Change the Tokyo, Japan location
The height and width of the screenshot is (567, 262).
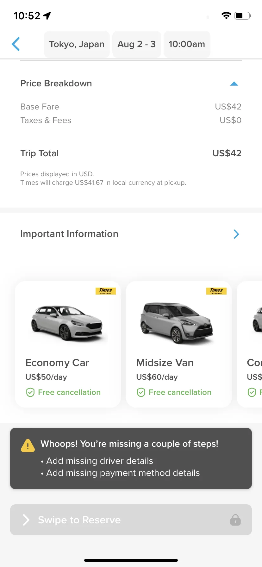77,44
